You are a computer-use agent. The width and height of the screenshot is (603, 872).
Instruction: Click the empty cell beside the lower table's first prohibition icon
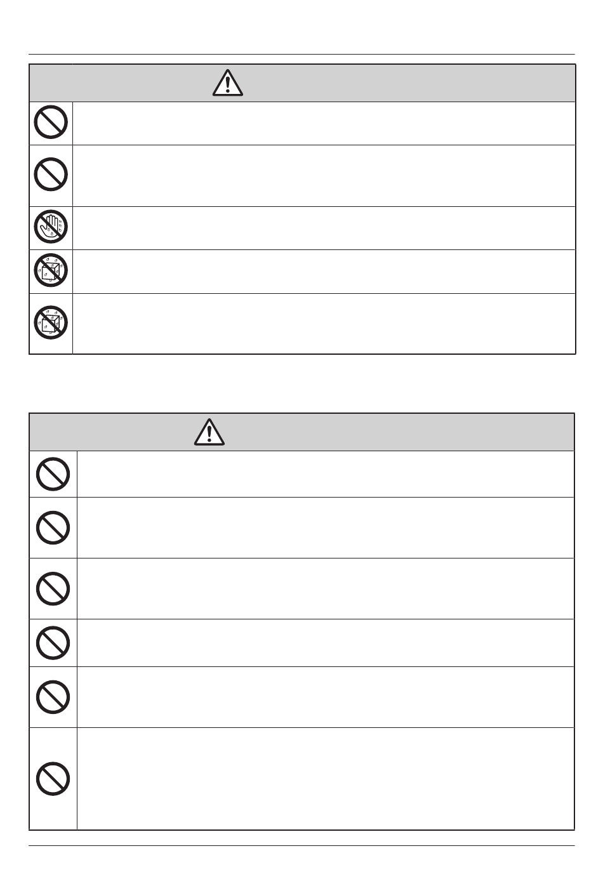[x=325, y=474]
